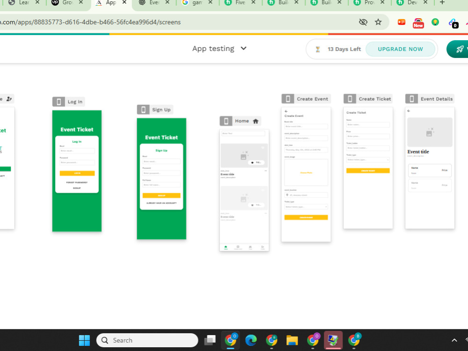Click the taskbar Search box
The height and width of the screenshot is (351, 468).
(147, 340)
